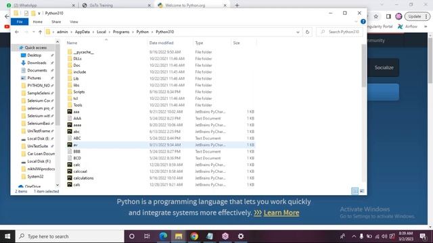Open the View ribbon tab
Image resolution: width=433 pixels, height=243 pixels.
[74, 22]
